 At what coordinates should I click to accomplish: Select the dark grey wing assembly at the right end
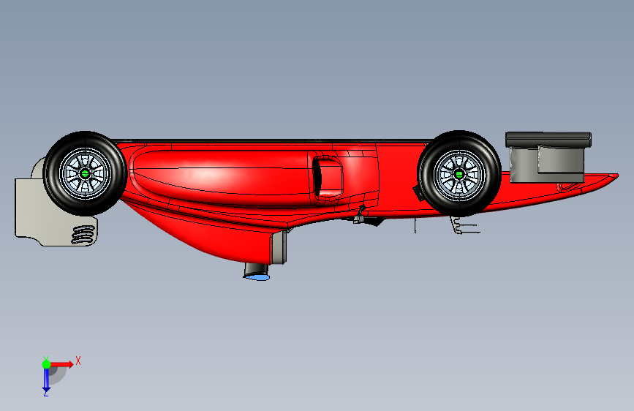coord(548,157)
